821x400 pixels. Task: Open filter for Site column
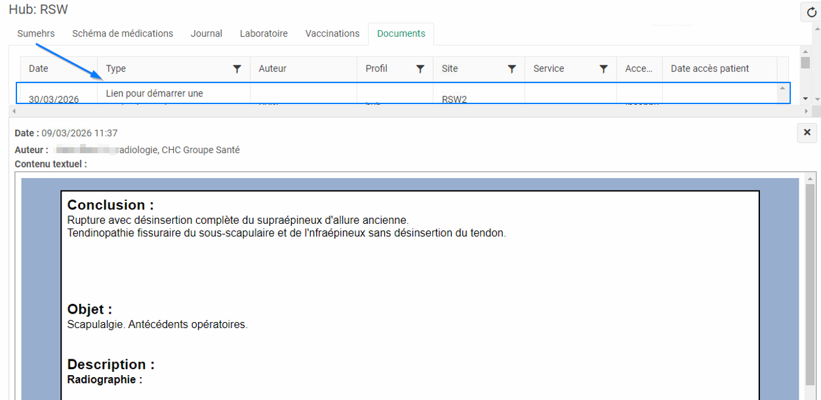pyautogui.click(x=512, y=69)
